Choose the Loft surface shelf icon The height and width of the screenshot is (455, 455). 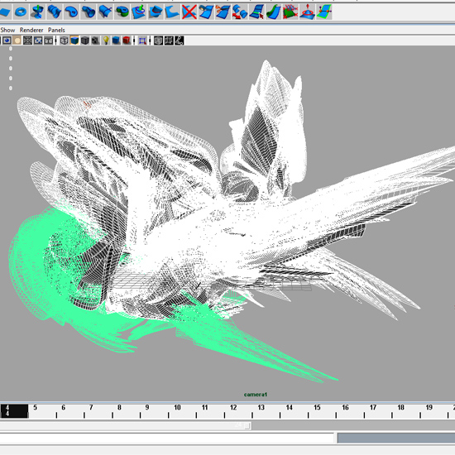click(55, 12)
